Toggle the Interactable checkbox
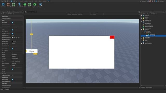The image size is (166, 93). pyautogui.click(x=12, y=49)
